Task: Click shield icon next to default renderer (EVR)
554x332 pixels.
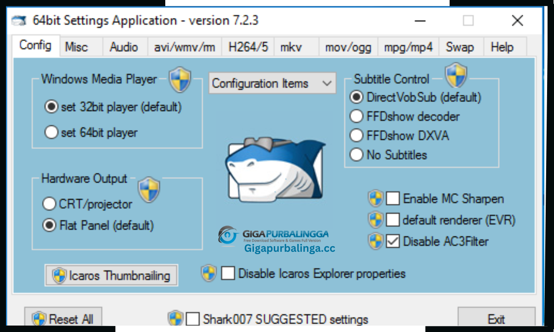Action: click(376, 219)
